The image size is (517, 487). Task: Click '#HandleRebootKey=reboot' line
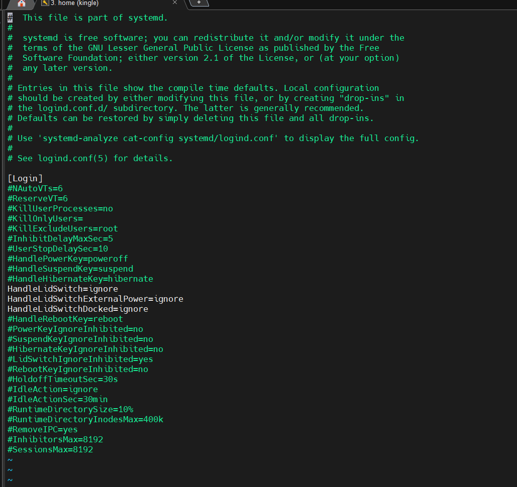pyautogui.click(x=65, y=319)
